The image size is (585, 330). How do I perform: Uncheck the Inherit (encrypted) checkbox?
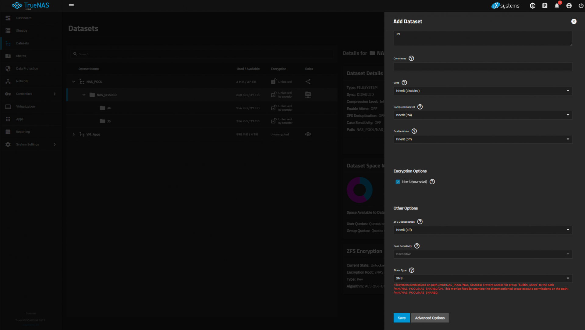click(x=398, y=182)
